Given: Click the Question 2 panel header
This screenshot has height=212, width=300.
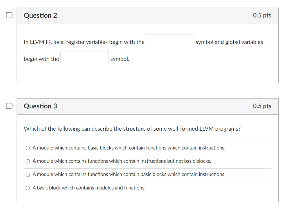Looking at the screenshot, I should pos(148,15).
